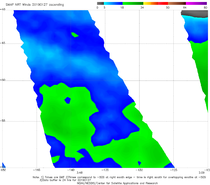The image size is (210, 185).
Task: Click the longitude label '-135'
Action: click(x=105, y=170)
